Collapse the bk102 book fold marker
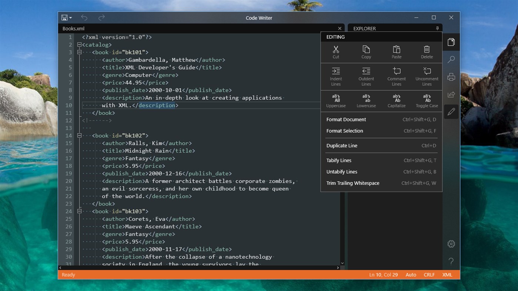Viewport: 518px width, 291px height. [x=79, y=136]
